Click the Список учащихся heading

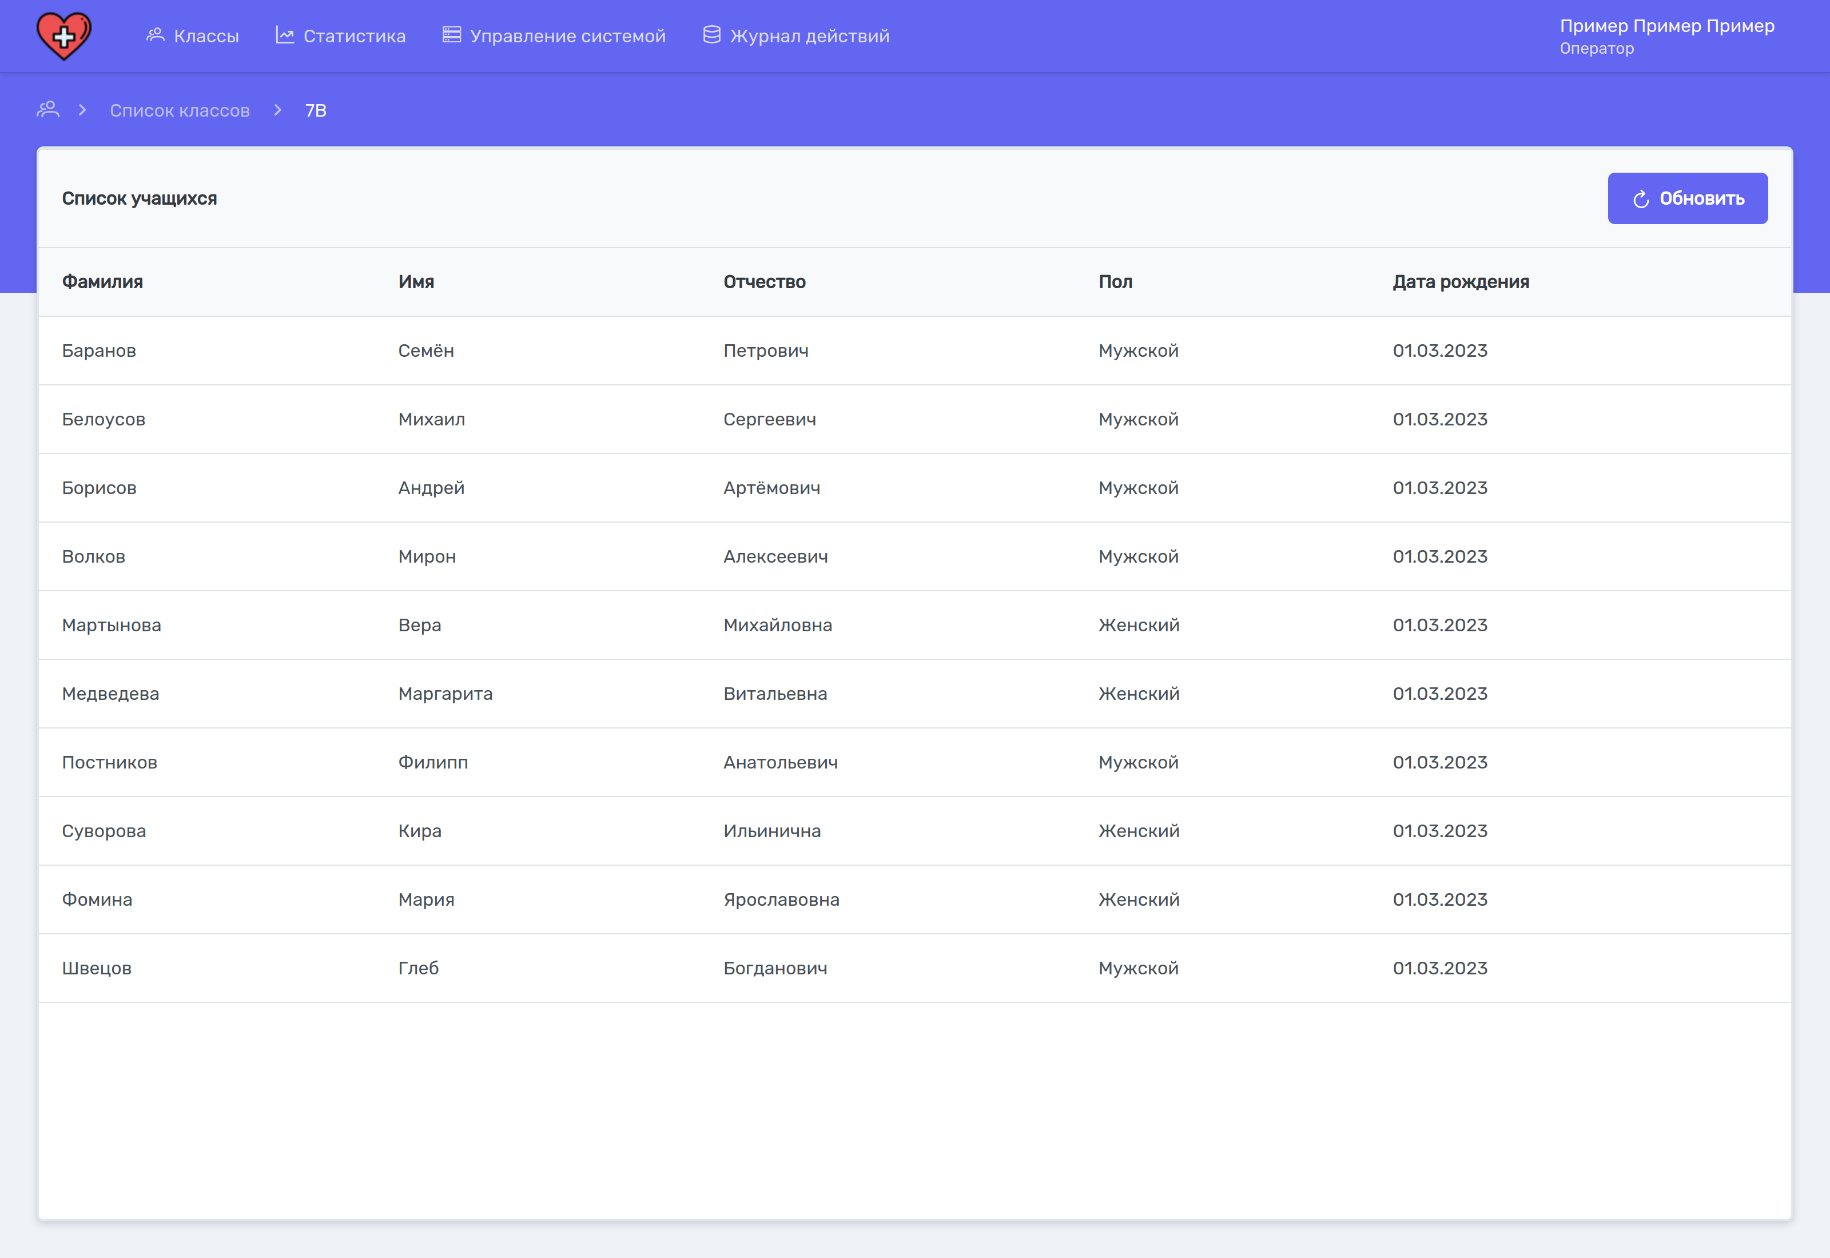click(140, 198)
